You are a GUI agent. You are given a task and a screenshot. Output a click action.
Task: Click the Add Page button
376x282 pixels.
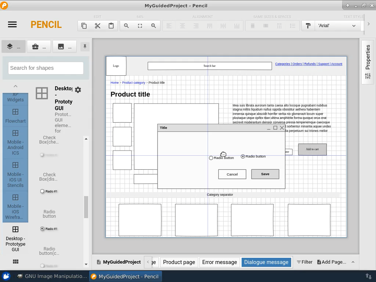[x=332, y=262]
